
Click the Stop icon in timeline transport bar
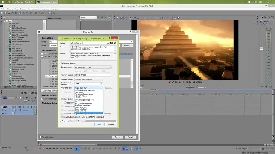(x=57, y=148)
